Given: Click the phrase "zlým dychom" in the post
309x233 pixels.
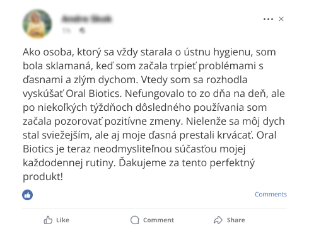Looking at the screenshot, I should point(106,79).
